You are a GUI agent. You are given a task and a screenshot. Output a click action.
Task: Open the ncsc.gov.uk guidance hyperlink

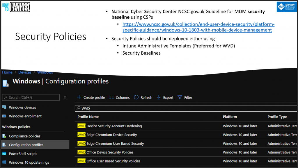point(198,27)
